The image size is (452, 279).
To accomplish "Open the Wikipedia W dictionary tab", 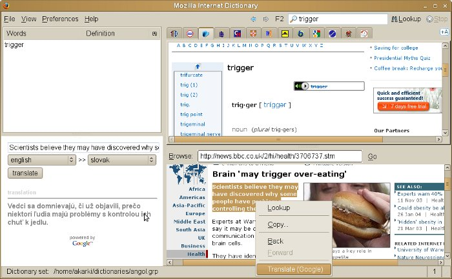I will [x=269, y=34].
